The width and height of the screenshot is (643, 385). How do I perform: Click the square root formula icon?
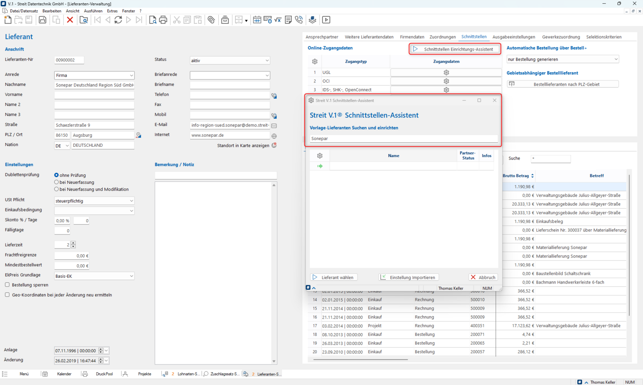(278, 20)
